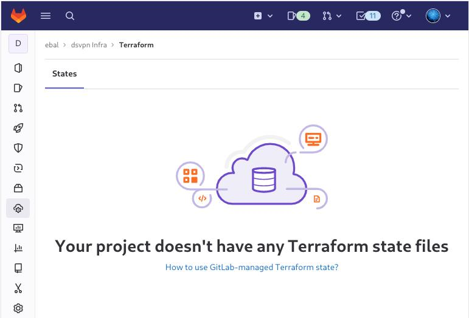
Task: Open the CI/CD rocket icon
Action: coord(18,128)
